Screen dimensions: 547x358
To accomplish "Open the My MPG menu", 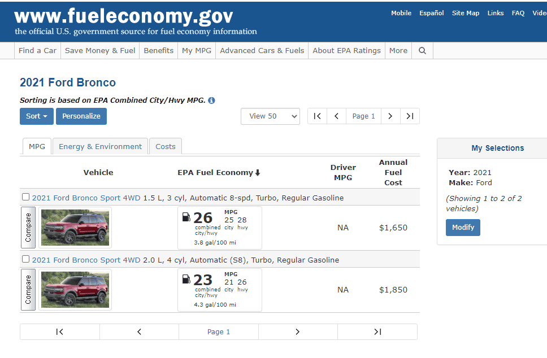I will click(x=197, y=51).
